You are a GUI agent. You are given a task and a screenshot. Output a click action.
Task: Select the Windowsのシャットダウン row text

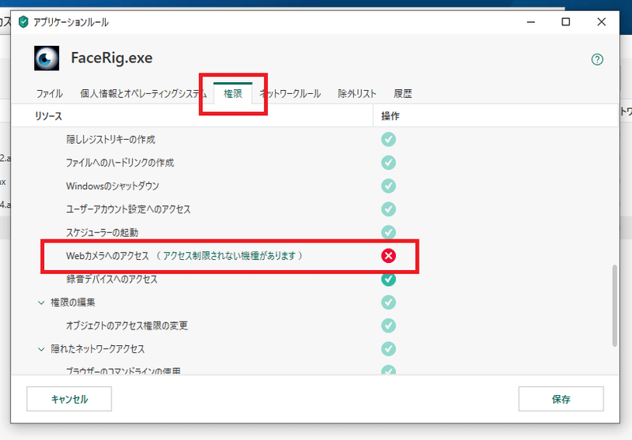tap(113, 186)
